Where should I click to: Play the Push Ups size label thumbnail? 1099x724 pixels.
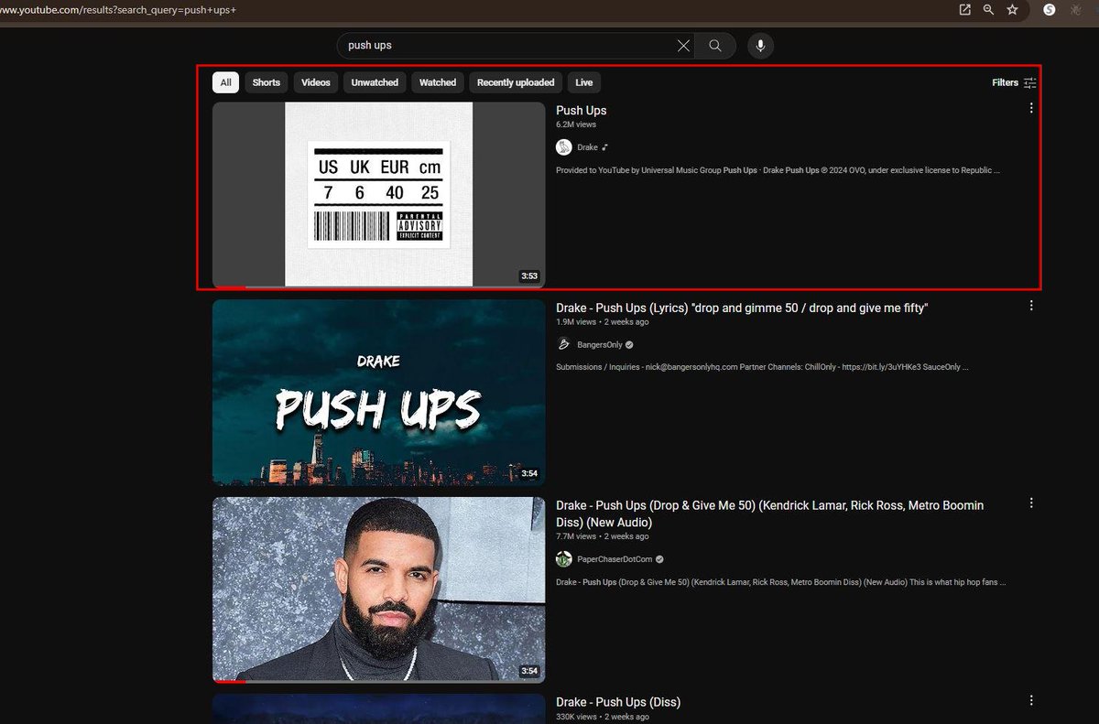[x=378, y=195]
